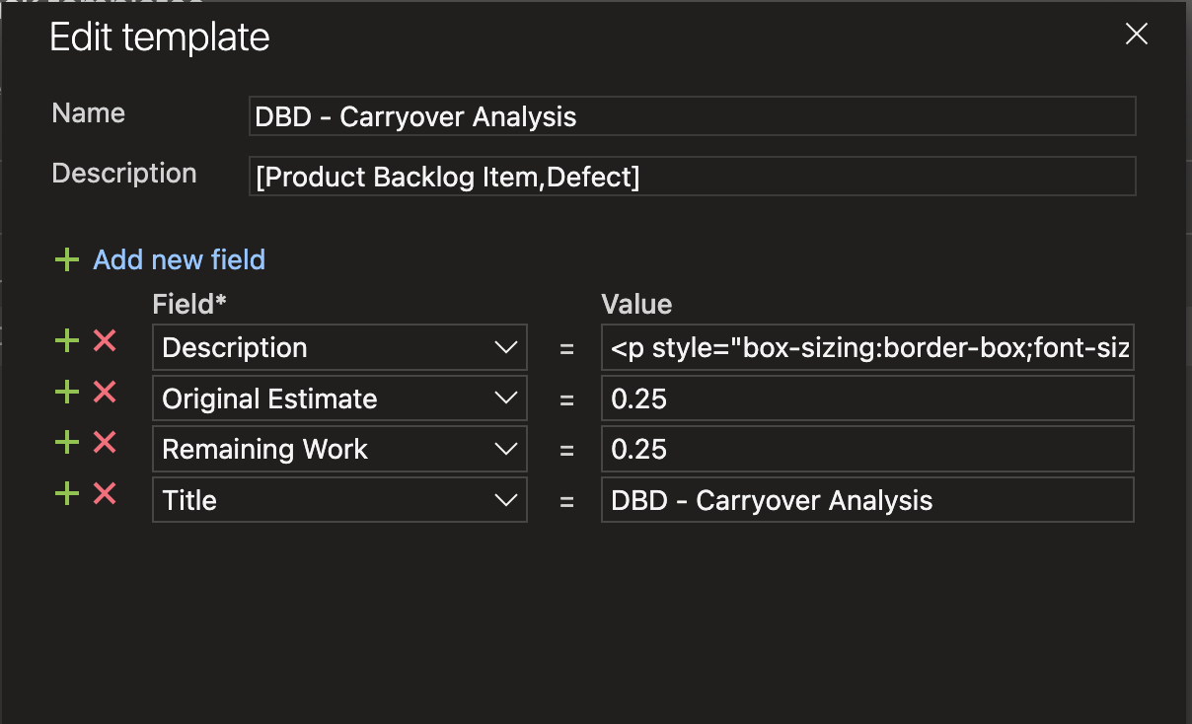
Task: Click green plus beside Title row
Action: [66, 493]
